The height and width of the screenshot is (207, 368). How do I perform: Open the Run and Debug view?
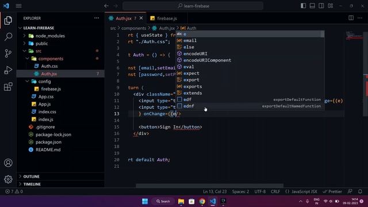(x=8, y=70)
